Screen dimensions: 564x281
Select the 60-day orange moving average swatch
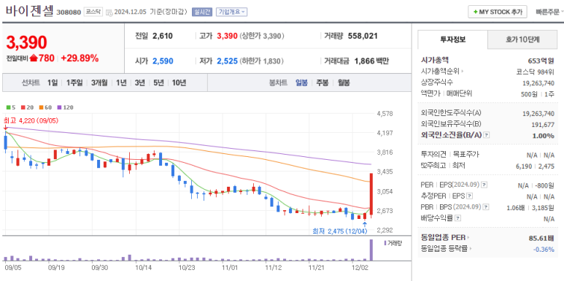(x=44, y=107)
